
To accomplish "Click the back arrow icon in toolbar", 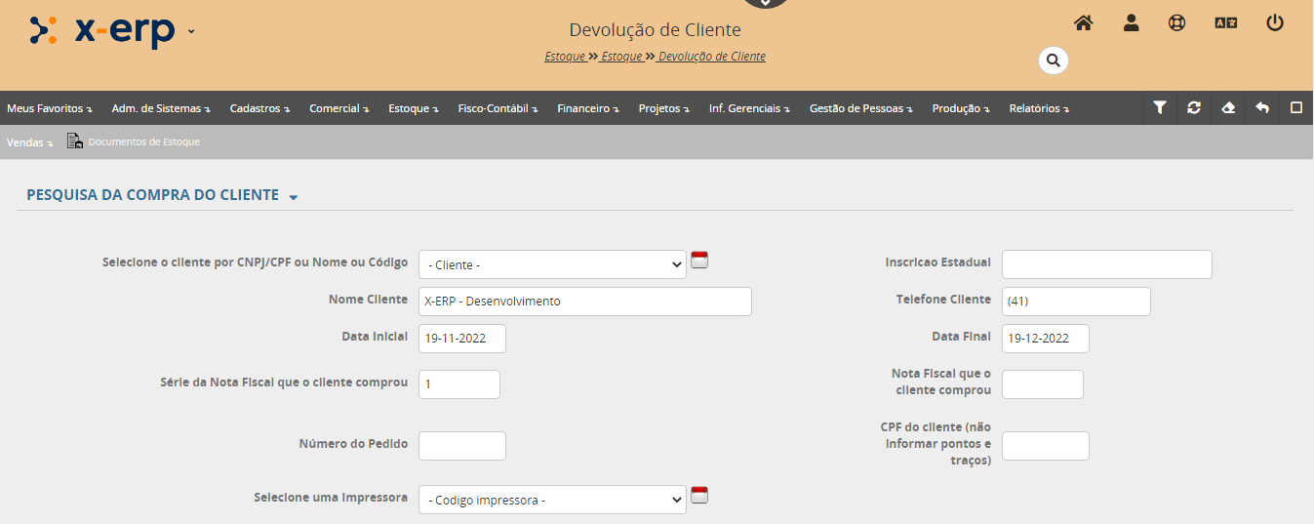I will coord(1262,108).
